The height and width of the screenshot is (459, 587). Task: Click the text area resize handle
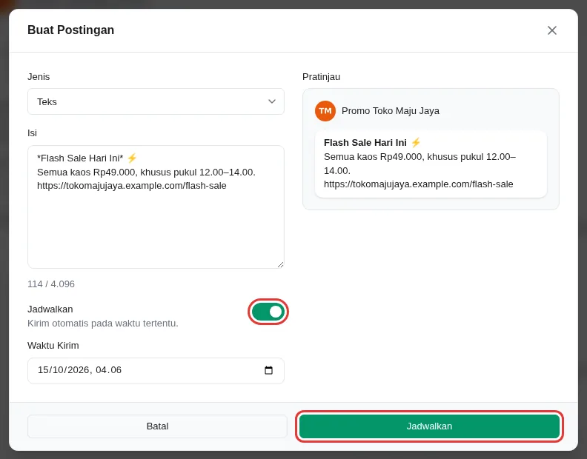pyautogui.click(x=280, y=264)
